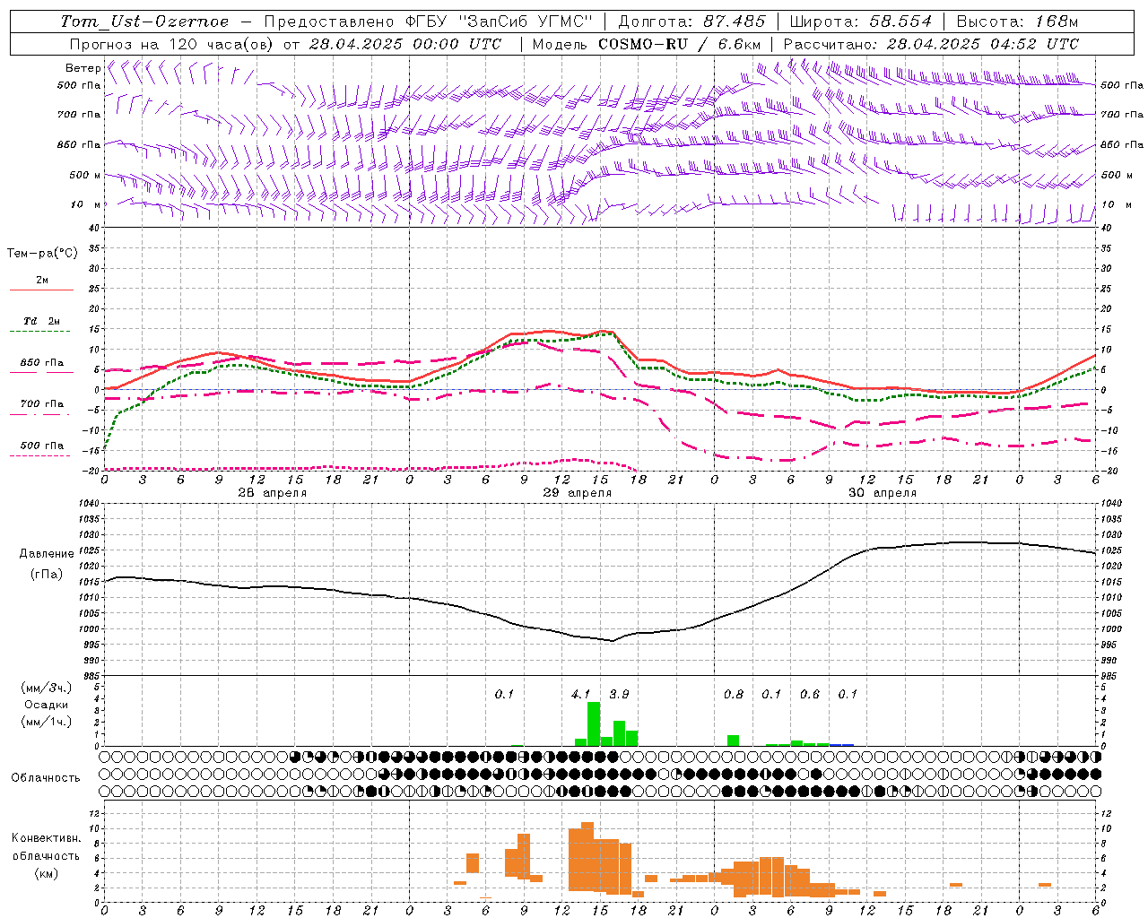
Task: Click the (мм/3ч.) precipitation unit label
Action: coord(46,688)
